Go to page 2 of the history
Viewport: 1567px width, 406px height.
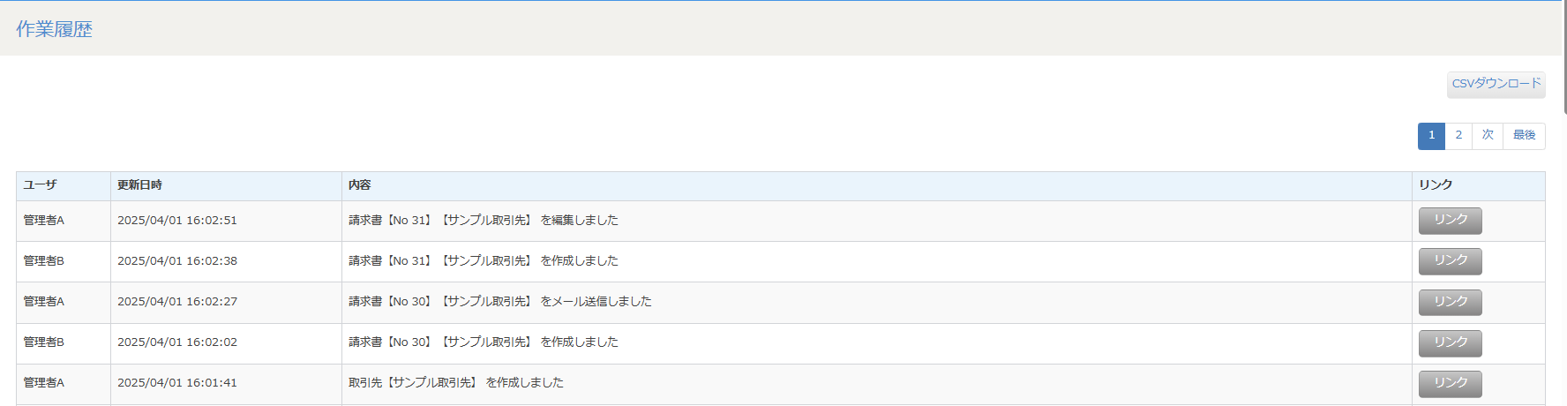click(1458, 136)
